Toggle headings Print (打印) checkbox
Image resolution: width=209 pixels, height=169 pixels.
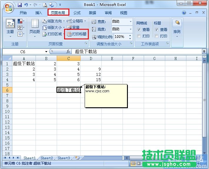156,36
